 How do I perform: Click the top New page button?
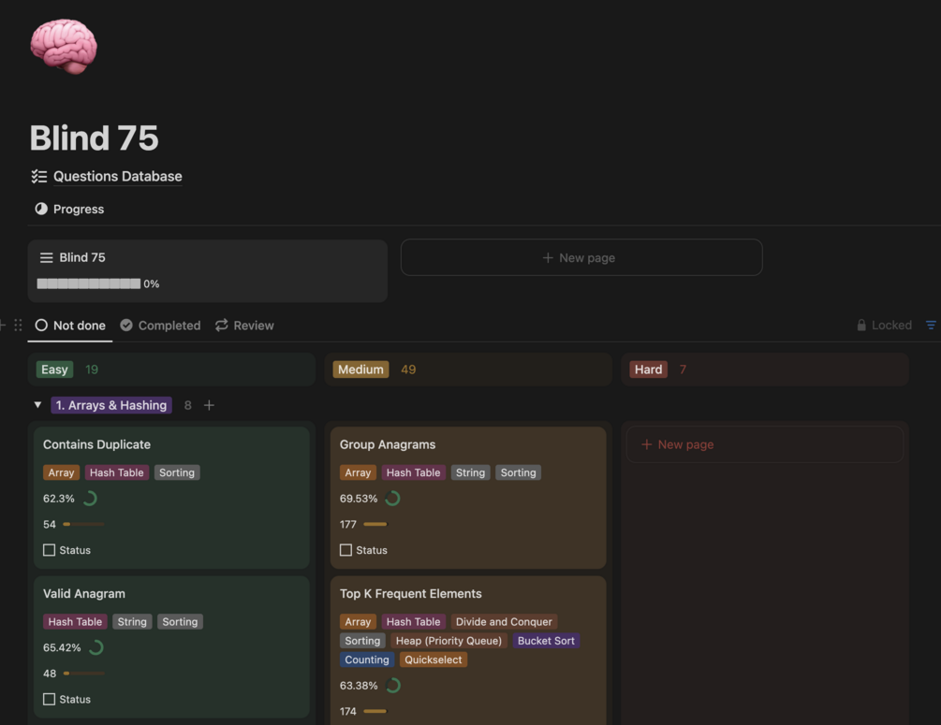pos(581,258)
